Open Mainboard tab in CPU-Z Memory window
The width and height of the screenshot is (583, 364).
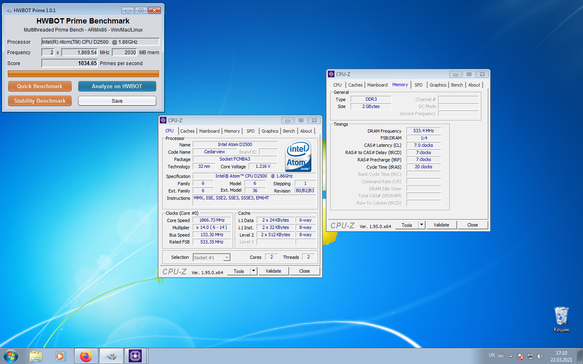point(377,85)
